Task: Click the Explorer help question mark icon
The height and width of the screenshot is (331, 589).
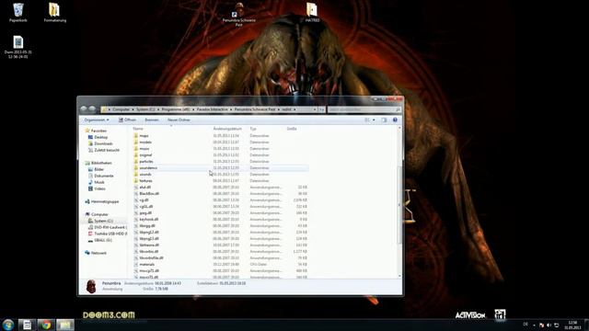Action: (x=395, y=120)
